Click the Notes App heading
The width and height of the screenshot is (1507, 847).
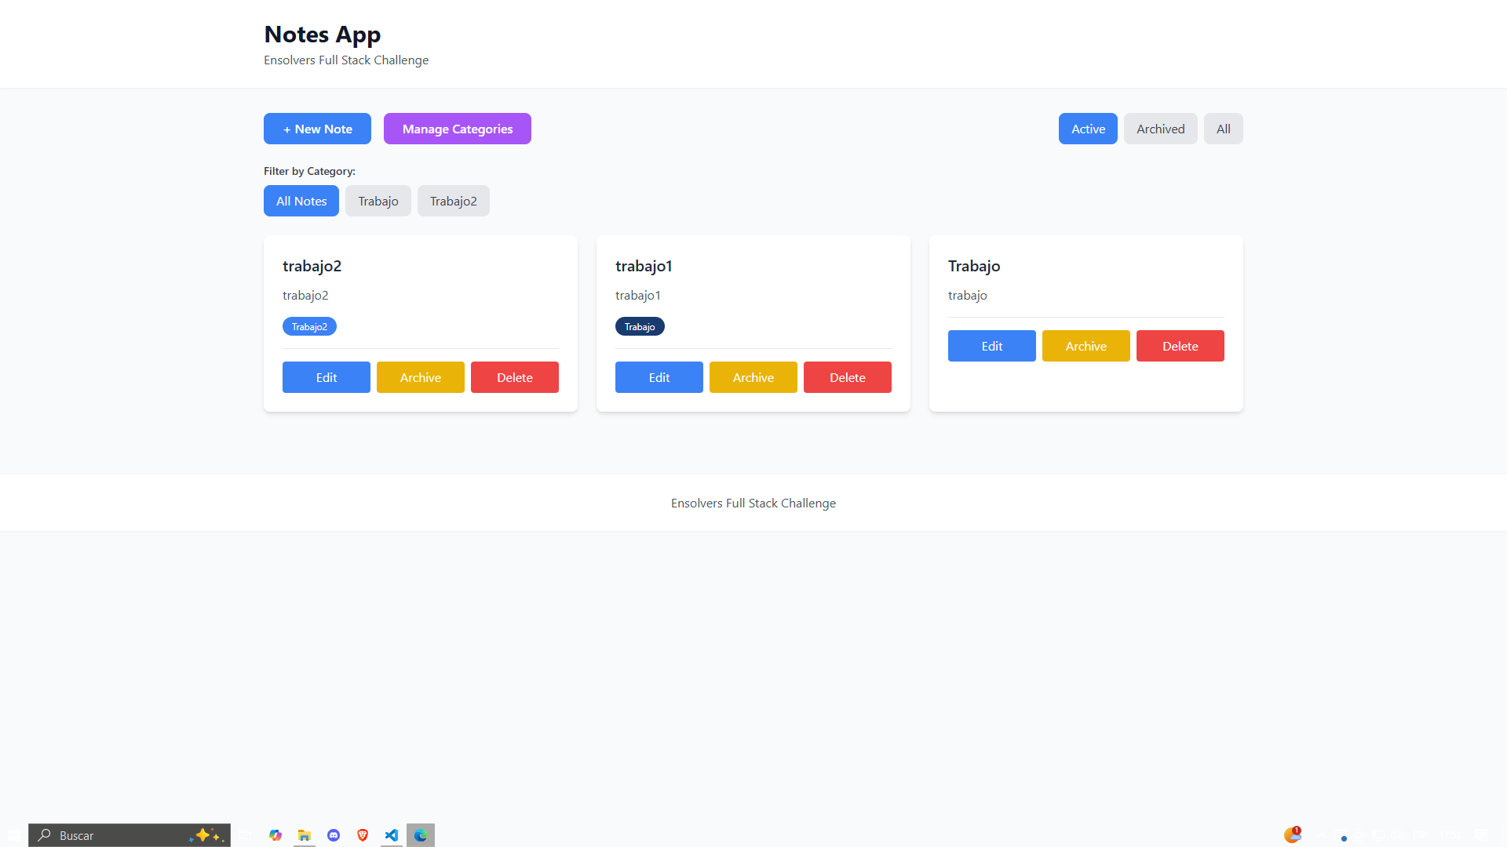coord(323,35)
